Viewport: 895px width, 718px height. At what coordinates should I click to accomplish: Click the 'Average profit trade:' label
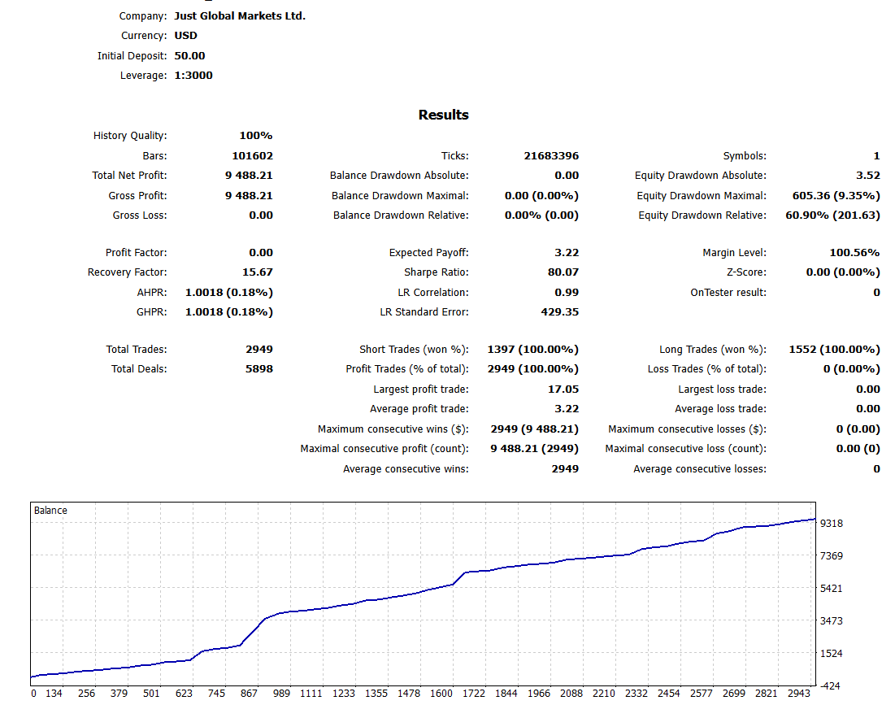coord(419,409)
